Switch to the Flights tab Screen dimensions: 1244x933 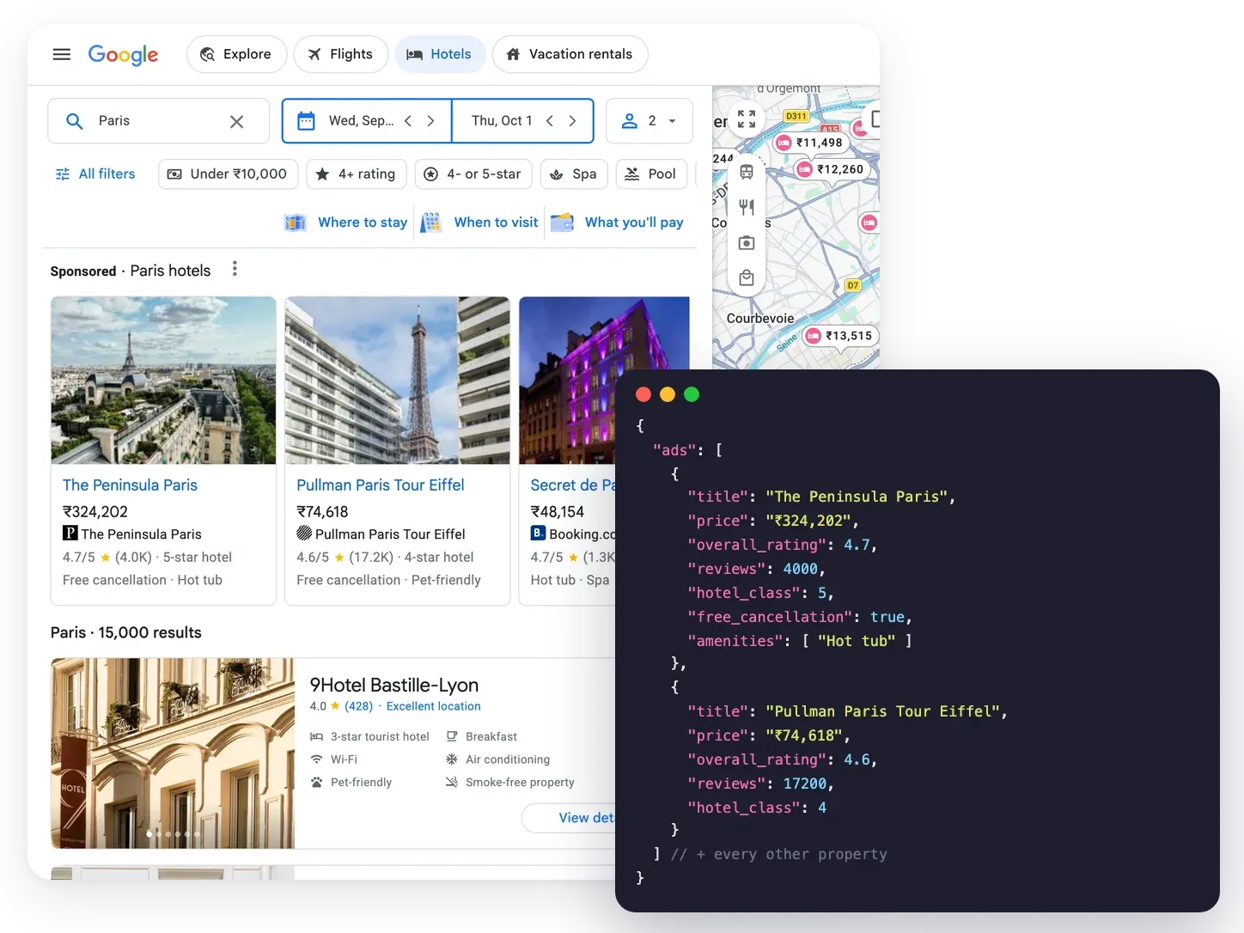341,54
